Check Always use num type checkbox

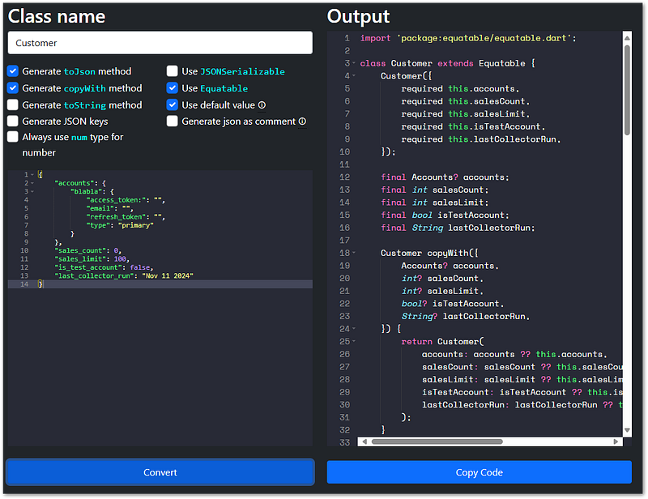point(13,137)
